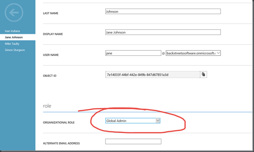This screenshot has width=254, height=152.
Task: Click the Alternate Email Address field
Action: [133, 141]
